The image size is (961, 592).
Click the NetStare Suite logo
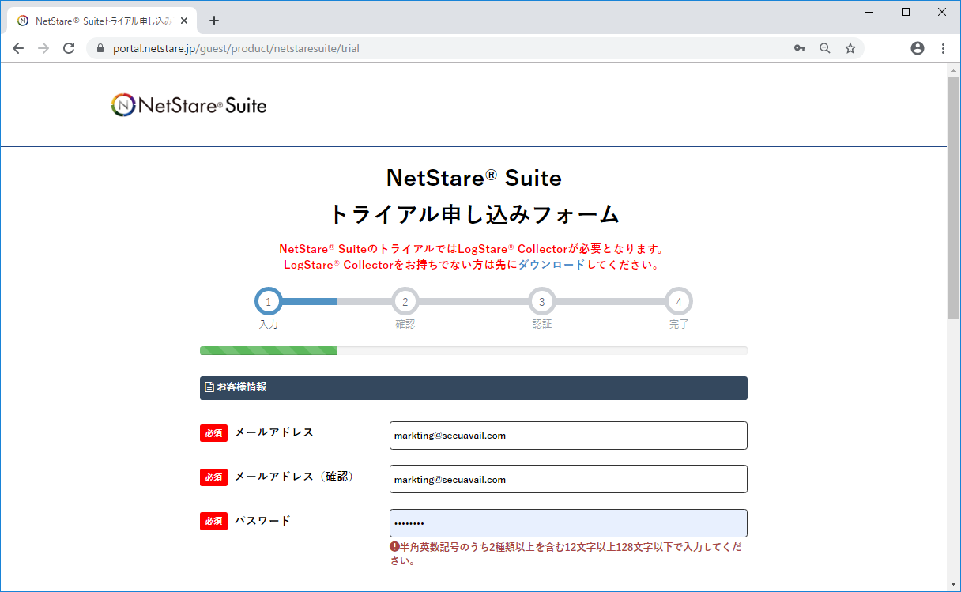189,105
